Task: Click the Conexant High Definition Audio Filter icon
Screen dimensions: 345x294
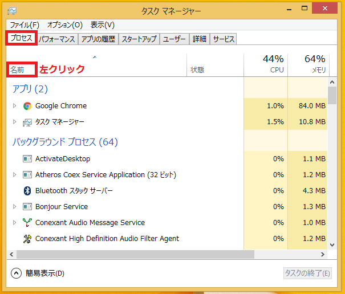Action: click(x=27, y=239)
